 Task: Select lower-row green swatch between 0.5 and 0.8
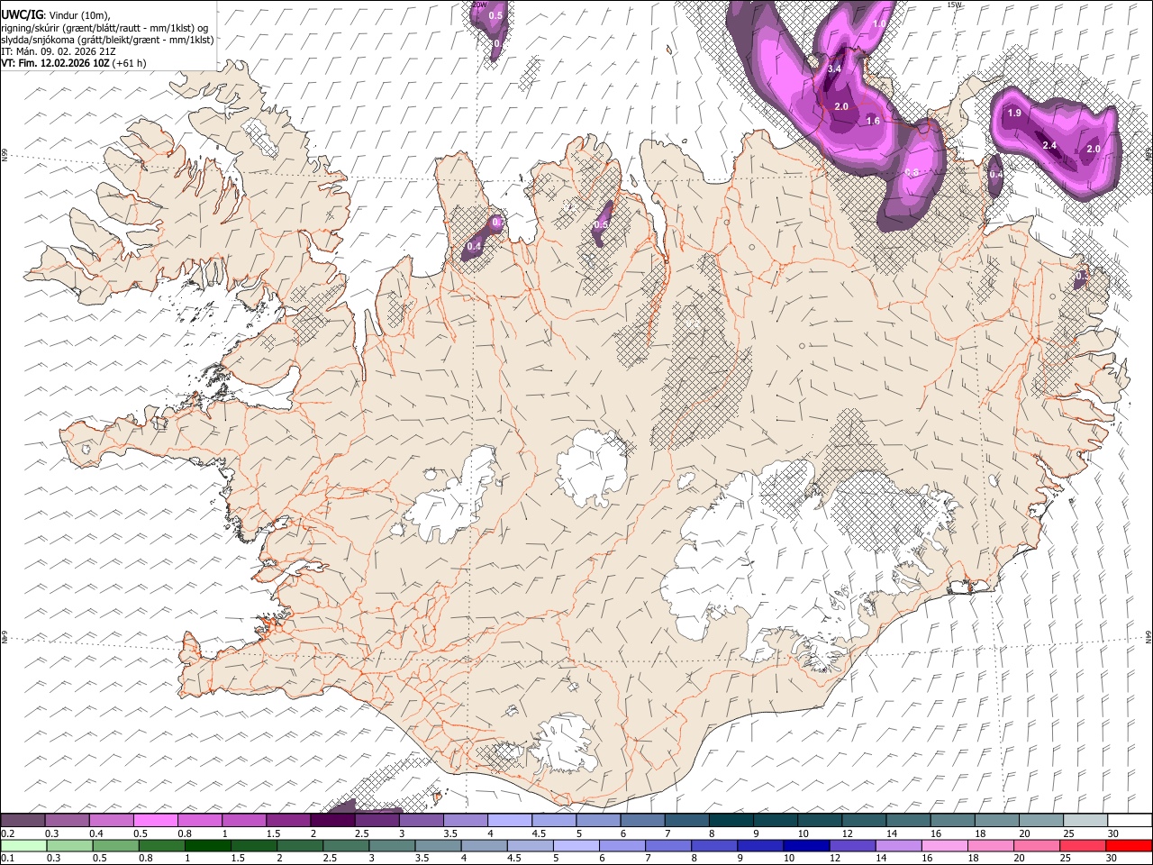pos(115,845)
